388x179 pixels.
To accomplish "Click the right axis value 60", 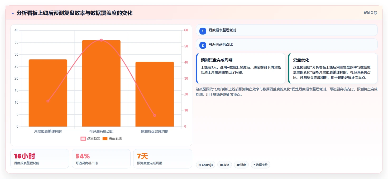I will (x=186, y=30).
